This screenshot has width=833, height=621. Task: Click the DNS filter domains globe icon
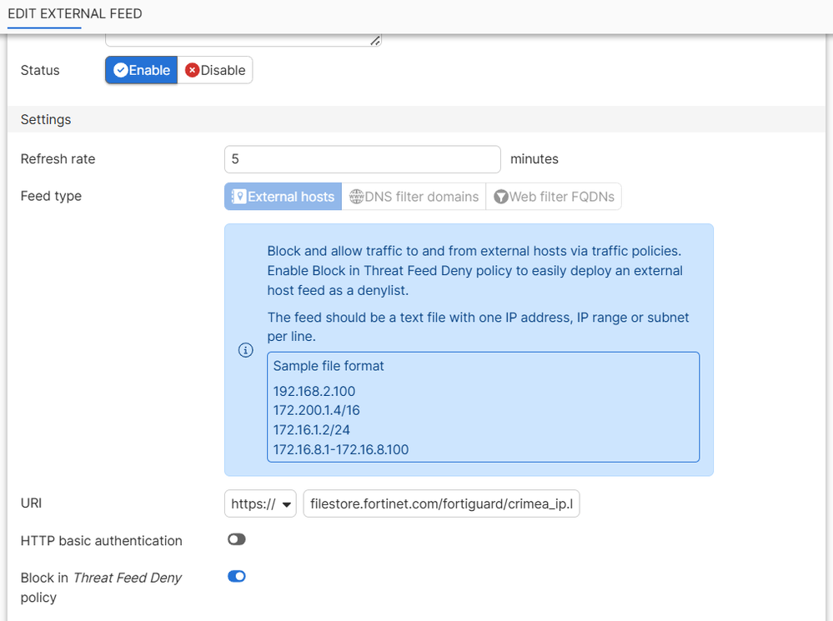click(x=356, y=197)
